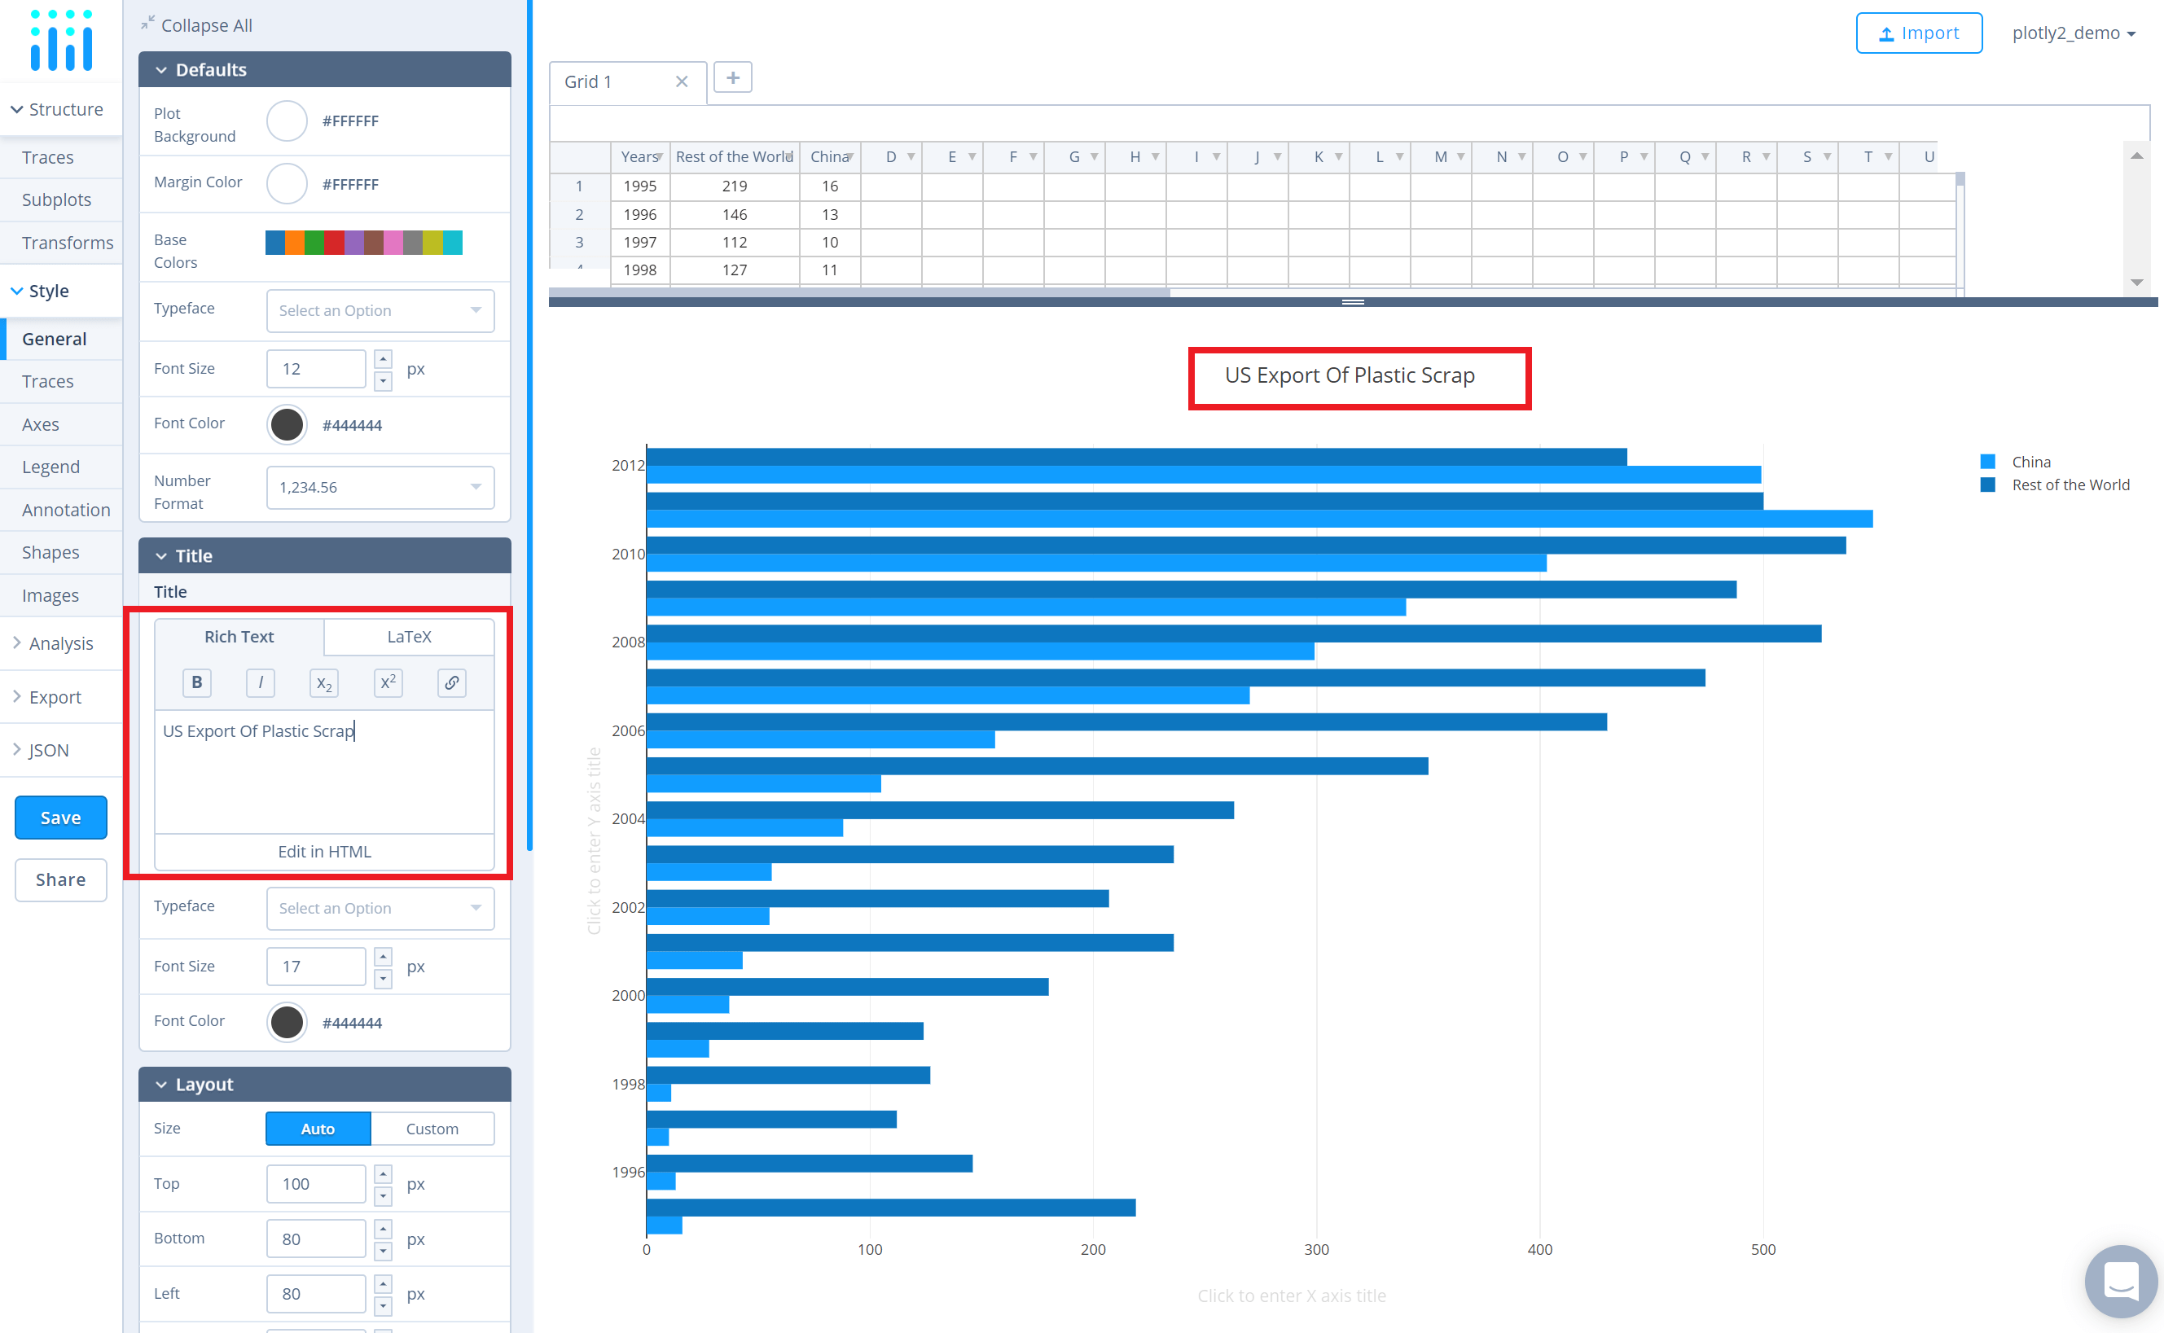Open the Number Format dropdown
2164x1333 pixels.
[380, 488]
